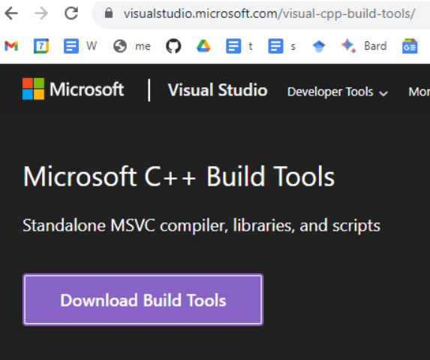430x360 pixels.
Task: Expand the Developer Tools dropdown menu
Action: (338, 92)
